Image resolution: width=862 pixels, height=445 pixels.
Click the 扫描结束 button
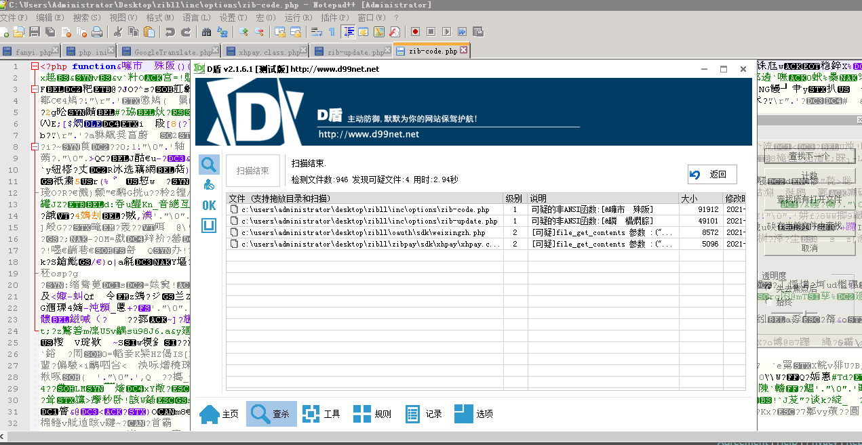pos(253,171)
